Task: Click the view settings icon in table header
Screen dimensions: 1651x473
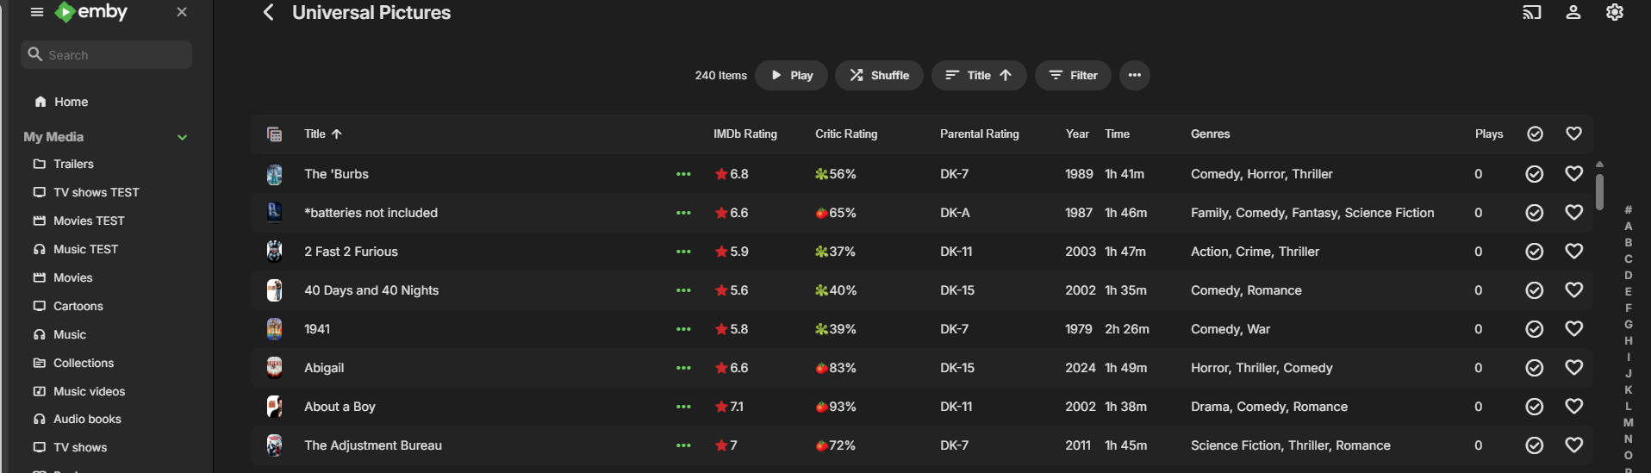Action: (x=274, y=134)
